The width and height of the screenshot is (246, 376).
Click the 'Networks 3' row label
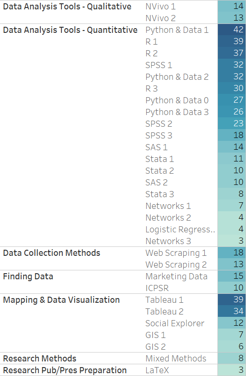click(x=168, y=241)
